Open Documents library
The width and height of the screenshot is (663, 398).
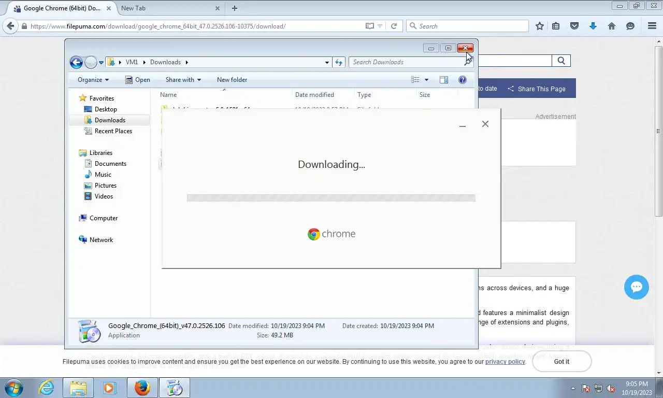[110, 164]
